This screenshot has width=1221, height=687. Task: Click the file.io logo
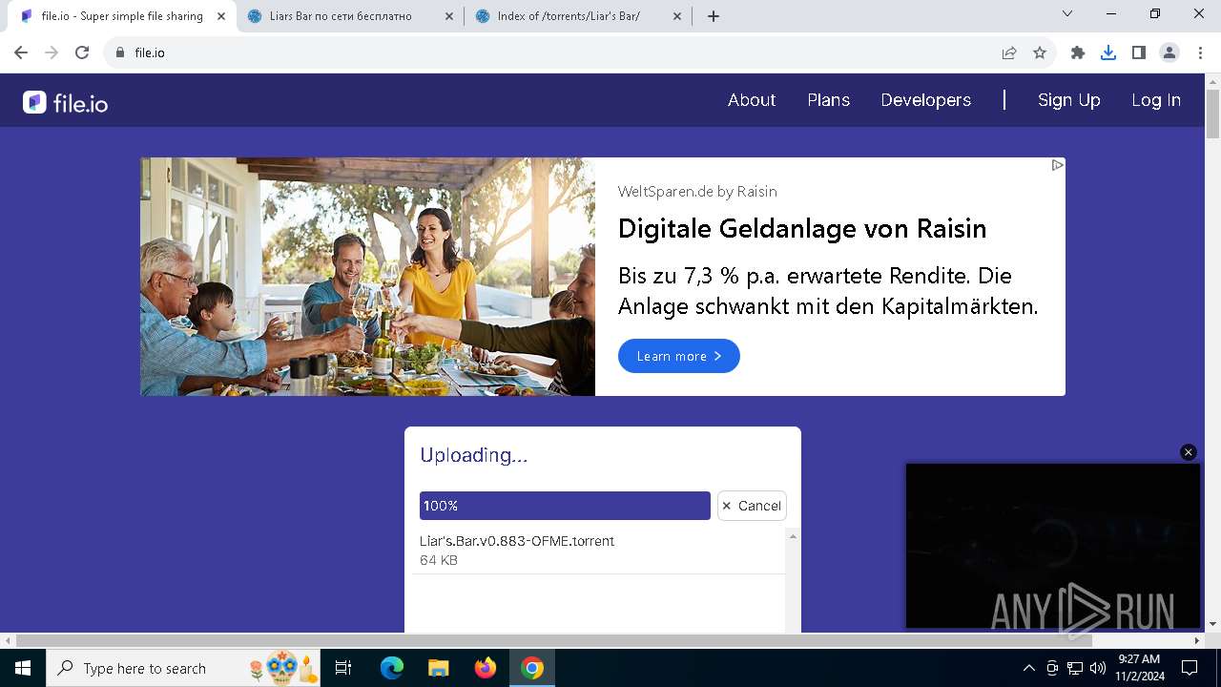coord(65,102)
